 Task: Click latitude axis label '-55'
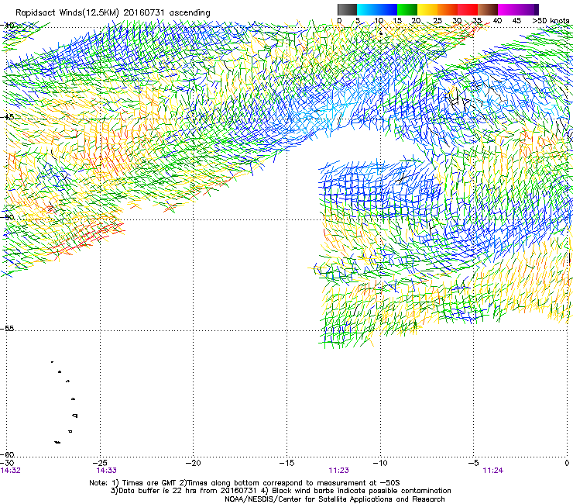[7, 329]
